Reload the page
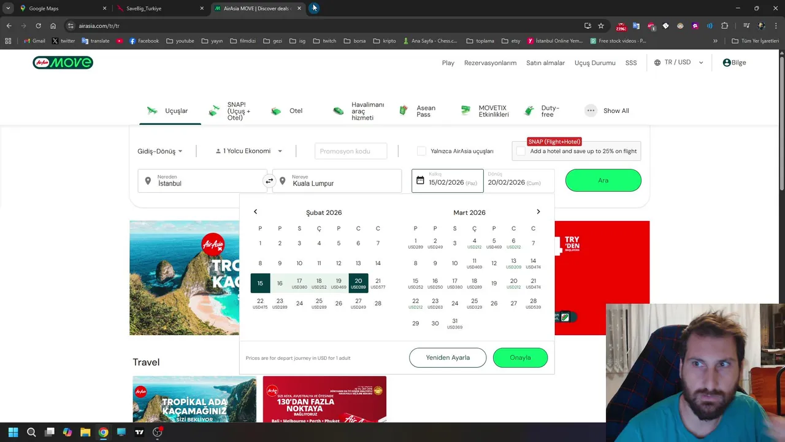 point(38,26)
